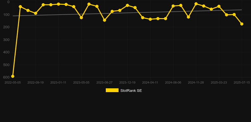The height and width of the screenshot is (122, 251).
Task: Click the 2023-01-11 x-axis date label
Action: point(58,83)
